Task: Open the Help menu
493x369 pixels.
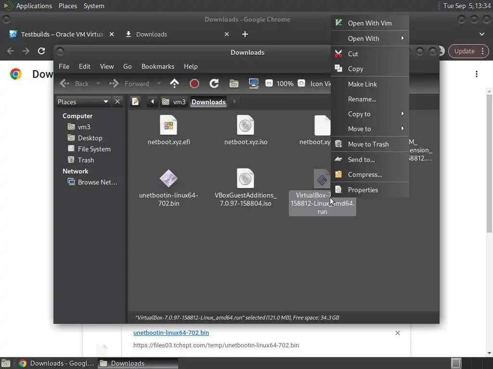Action: click(191, 66)
